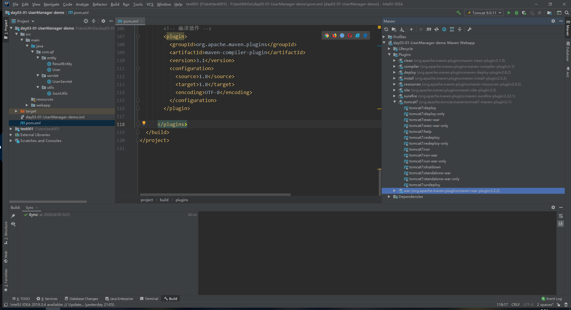Collapse all nodes in the Maven tree
571x310 pixels.
(x=460, y=29)
